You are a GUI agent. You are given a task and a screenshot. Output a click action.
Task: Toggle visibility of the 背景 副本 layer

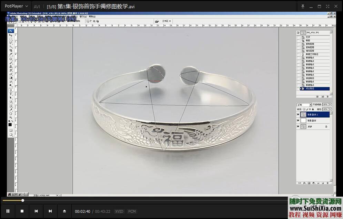(298, 121)
